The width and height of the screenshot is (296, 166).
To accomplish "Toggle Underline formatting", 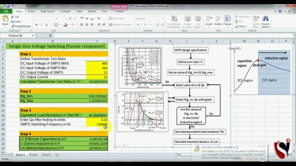I will 46,24.
